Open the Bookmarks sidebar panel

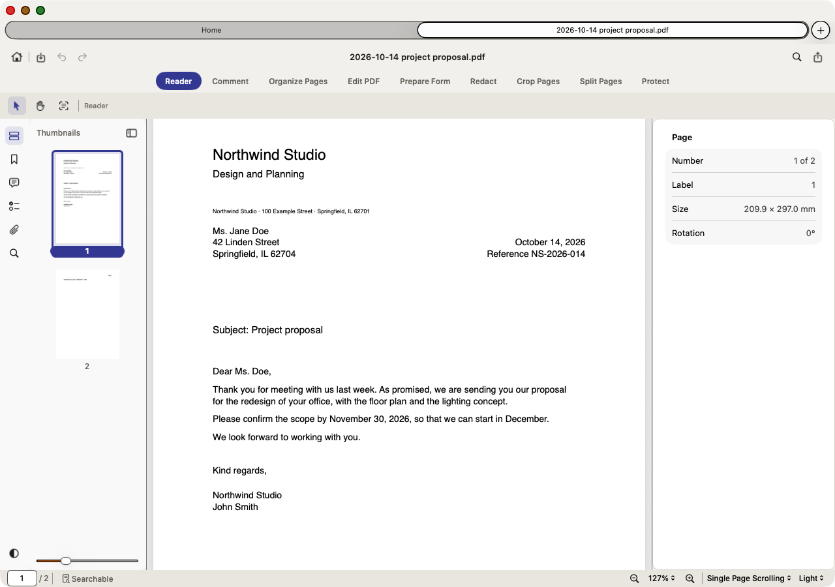click(14, 159)
